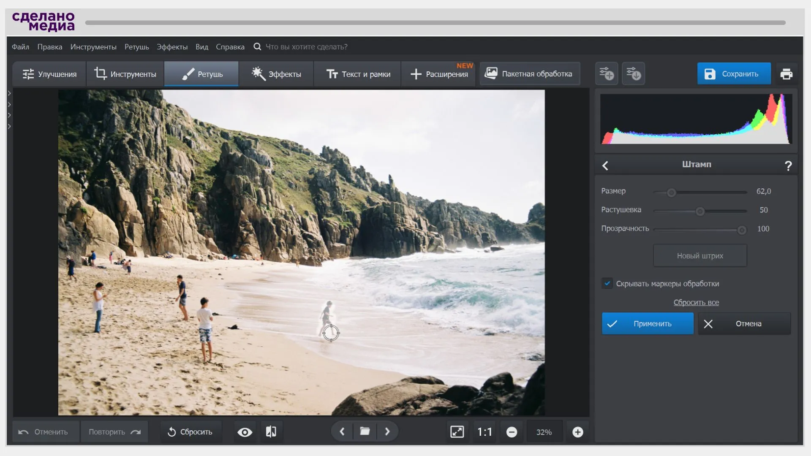Toggle скрывать маркеры обработки checkbox

tap(608, 283)
